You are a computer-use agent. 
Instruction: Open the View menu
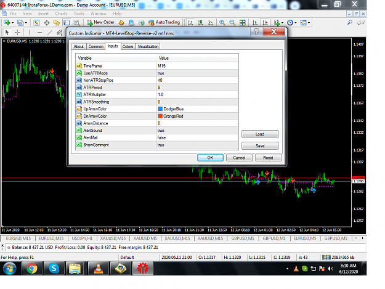coord(27,14)
